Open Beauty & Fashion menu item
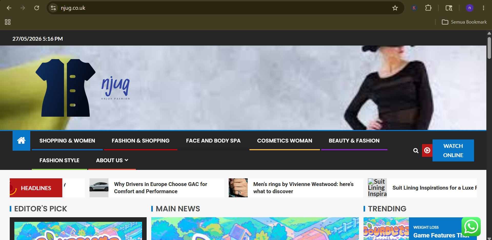492x240 pixels. point(354,140)
